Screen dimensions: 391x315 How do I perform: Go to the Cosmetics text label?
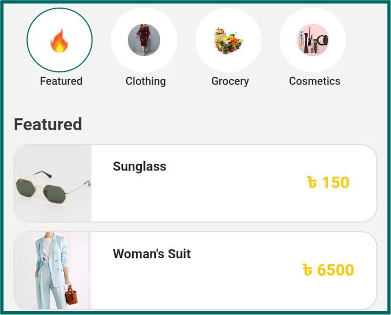pyautogui.click(x=315, y=81)
